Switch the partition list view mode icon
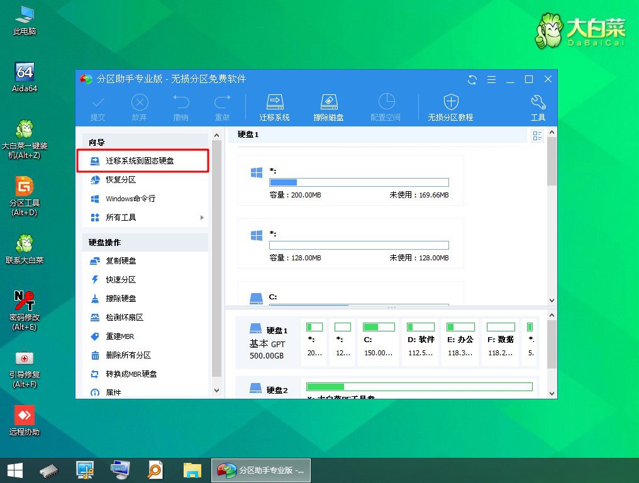 (536, 135)
